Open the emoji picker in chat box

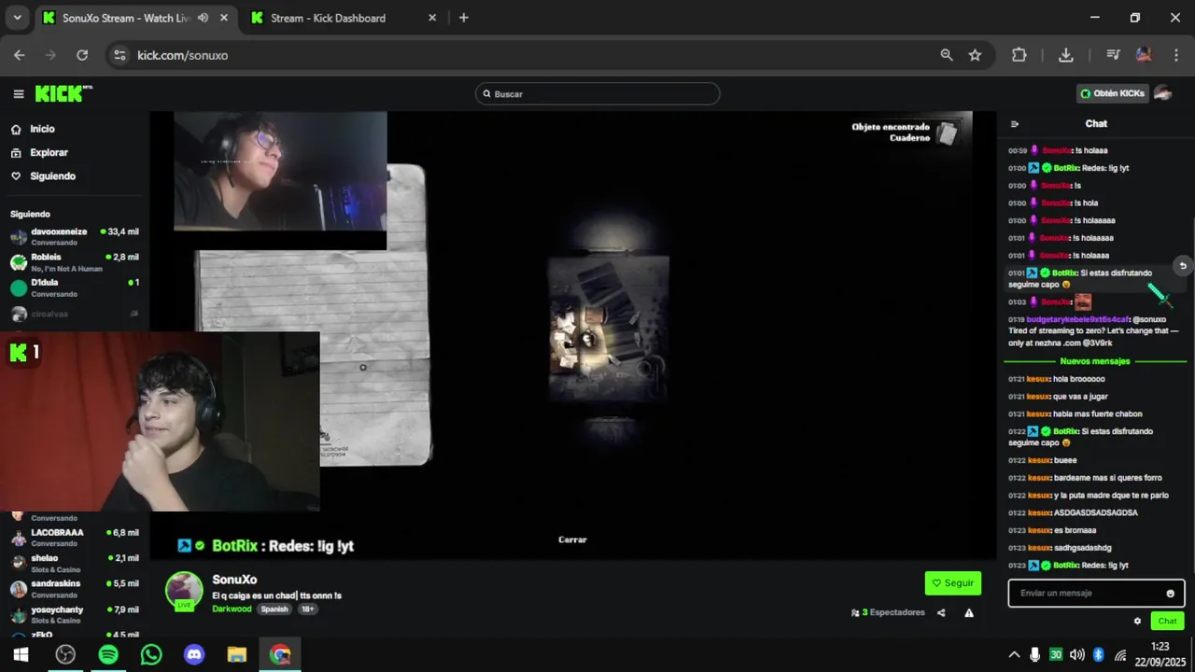point(1170,594)
